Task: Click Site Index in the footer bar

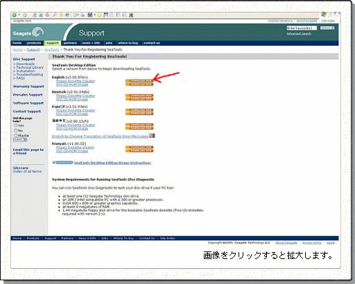Action: [x=168, y=238]
